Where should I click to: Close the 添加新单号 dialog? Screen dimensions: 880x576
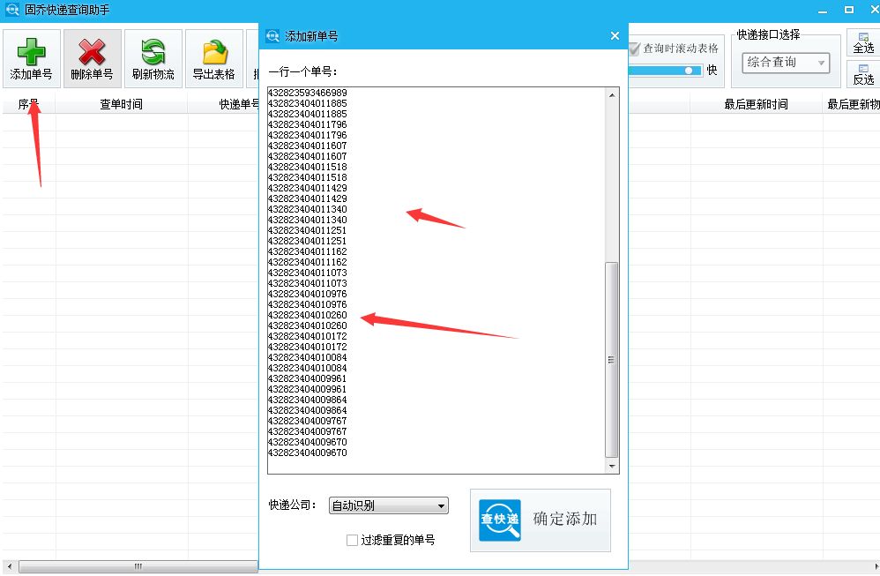pyautogui.click(x=615, y=35)
